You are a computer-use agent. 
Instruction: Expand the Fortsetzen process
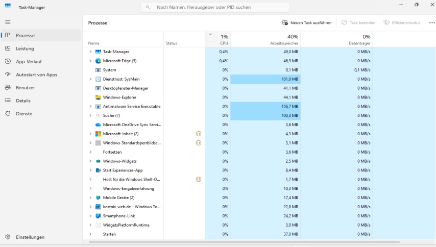pyautogui.click(x=90, y=152)
